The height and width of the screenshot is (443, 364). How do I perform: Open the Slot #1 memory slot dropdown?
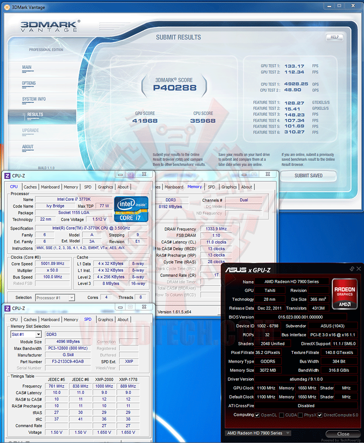[26, 334]
